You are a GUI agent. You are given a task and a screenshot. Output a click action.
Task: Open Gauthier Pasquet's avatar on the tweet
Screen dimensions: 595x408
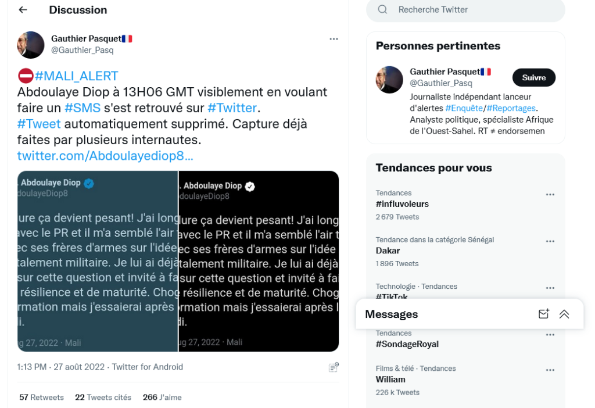31,45
